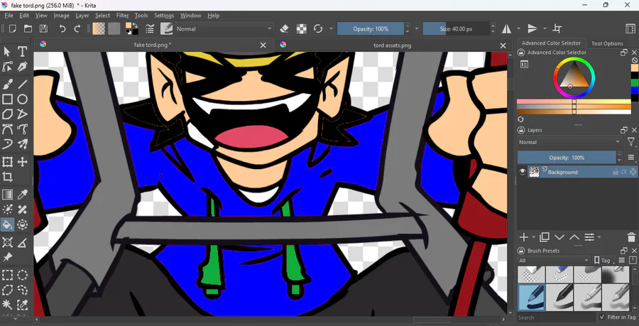Screen dimensions: 639x326
Task: Add a new layer with plus button
Action: pyautogui.click(x=524, y=237)
